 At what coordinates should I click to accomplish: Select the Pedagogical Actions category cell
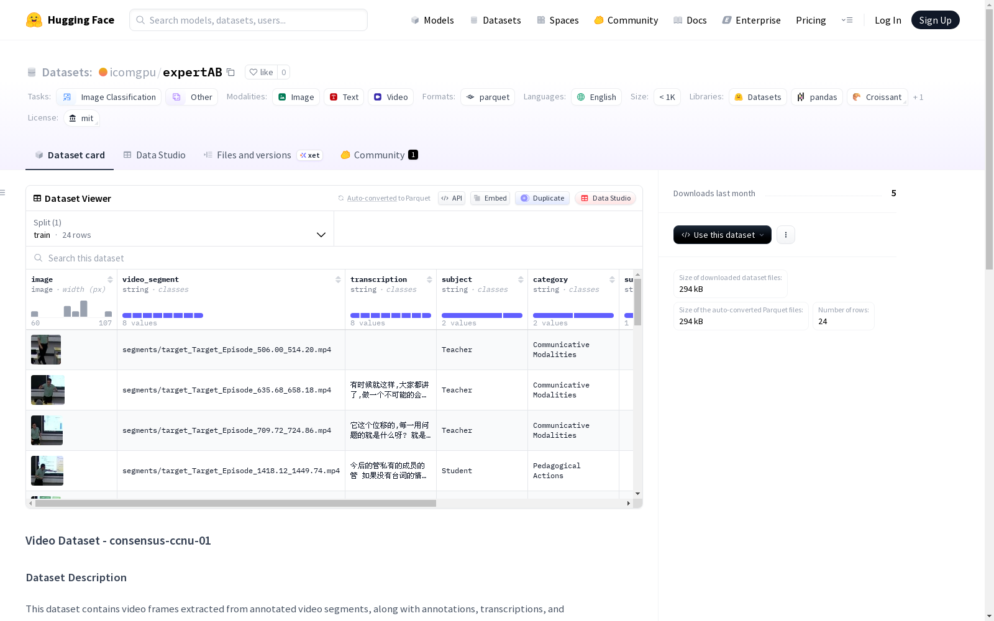(x=573, y=471)
